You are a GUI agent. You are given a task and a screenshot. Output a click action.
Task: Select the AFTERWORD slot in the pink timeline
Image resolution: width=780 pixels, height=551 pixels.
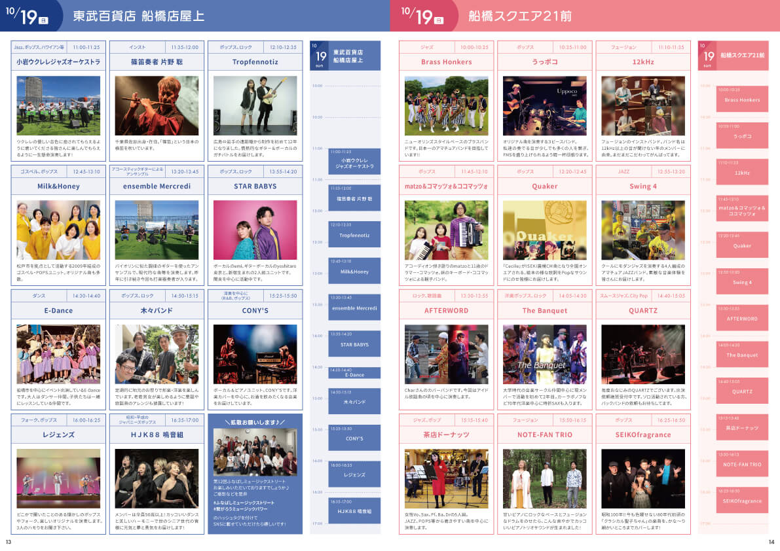coord(741,319)
